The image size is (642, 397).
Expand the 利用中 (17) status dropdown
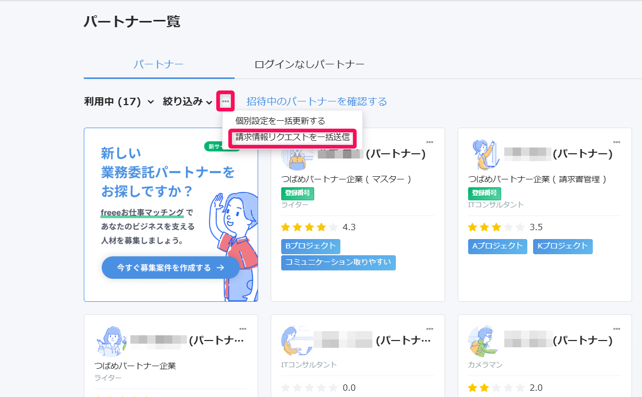point(119,101)
